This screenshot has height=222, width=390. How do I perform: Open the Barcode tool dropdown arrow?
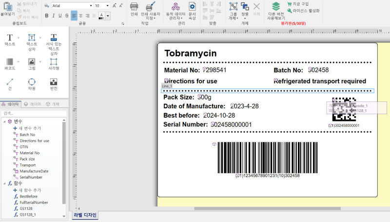pos(19,62)
